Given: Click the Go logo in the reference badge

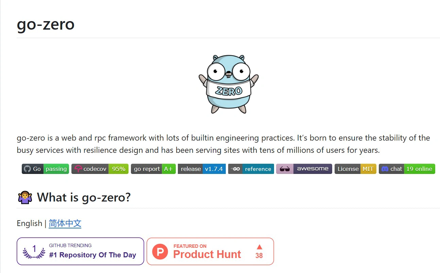Looking at the screenshot, I should (x=235, y=169).
